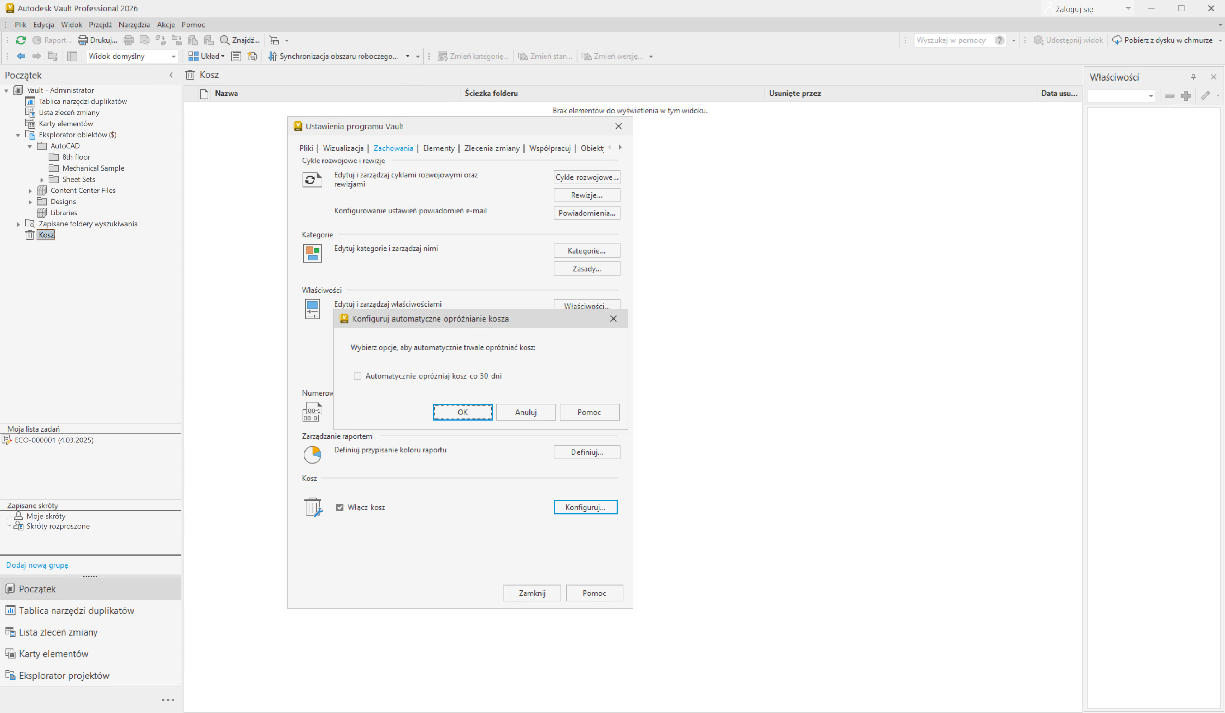The width and height of the screenshot is (1225, 713).
Task: Switch to the Wizualizacja tab
Action: click(343, 148)
